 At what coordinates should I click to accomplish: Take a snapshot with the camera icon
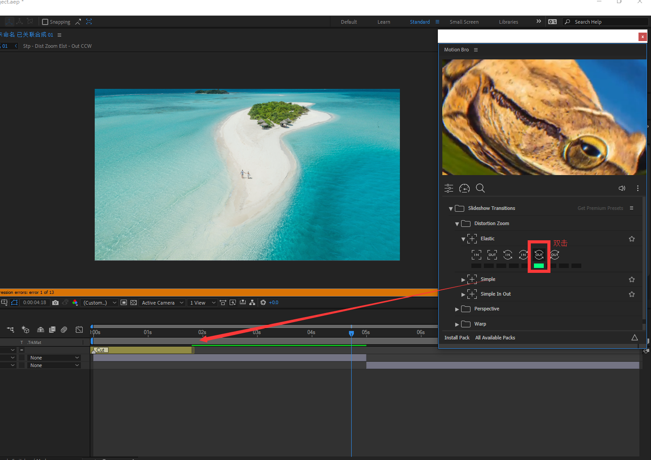[x=55, y=303]
